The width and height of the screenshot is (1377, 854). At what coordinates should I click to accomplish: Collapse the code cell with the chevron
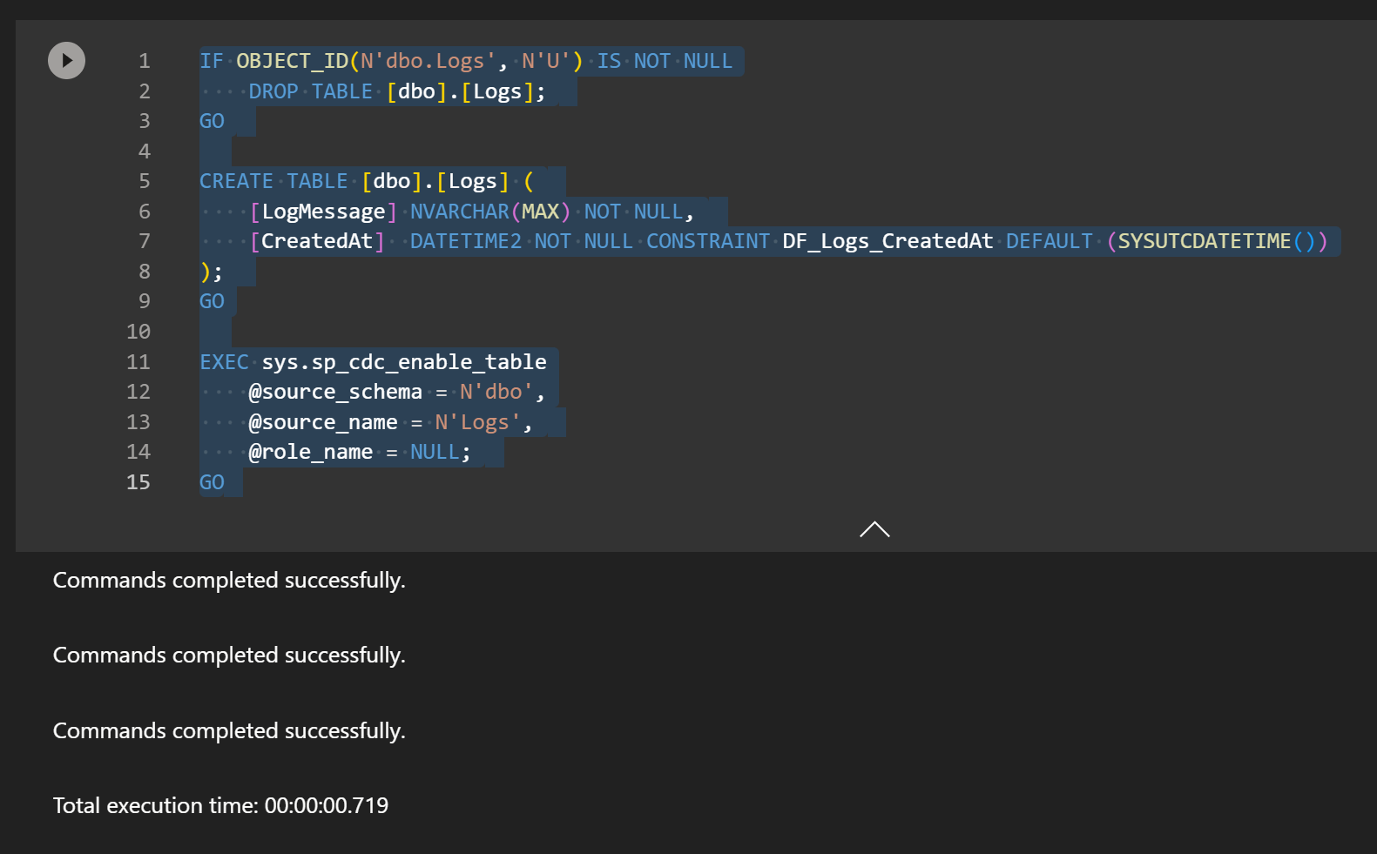click(874, 529)
